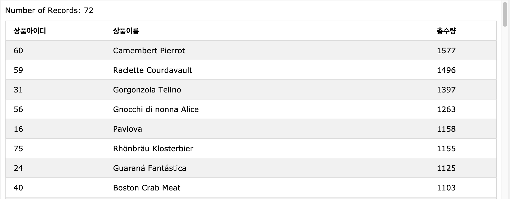Click the 상품아이디 column header
This screenshot has width=510, height=199.
30,31
